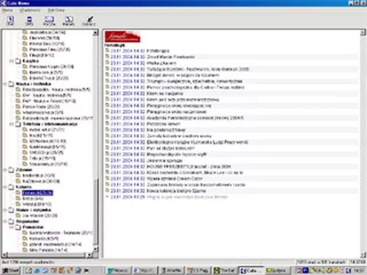Collapse the Kobieta category folder
Viewport: 367px width, 275px height.
[4, 187]
